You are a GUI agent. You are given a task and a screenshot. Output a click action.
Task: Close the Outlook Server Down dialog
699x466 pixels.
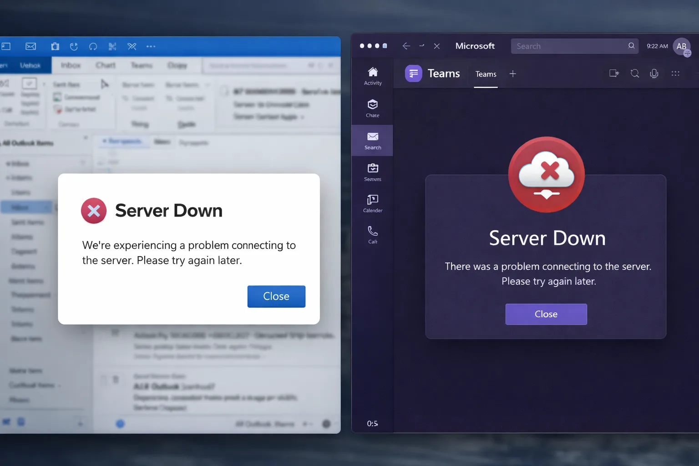coord(276,296)
